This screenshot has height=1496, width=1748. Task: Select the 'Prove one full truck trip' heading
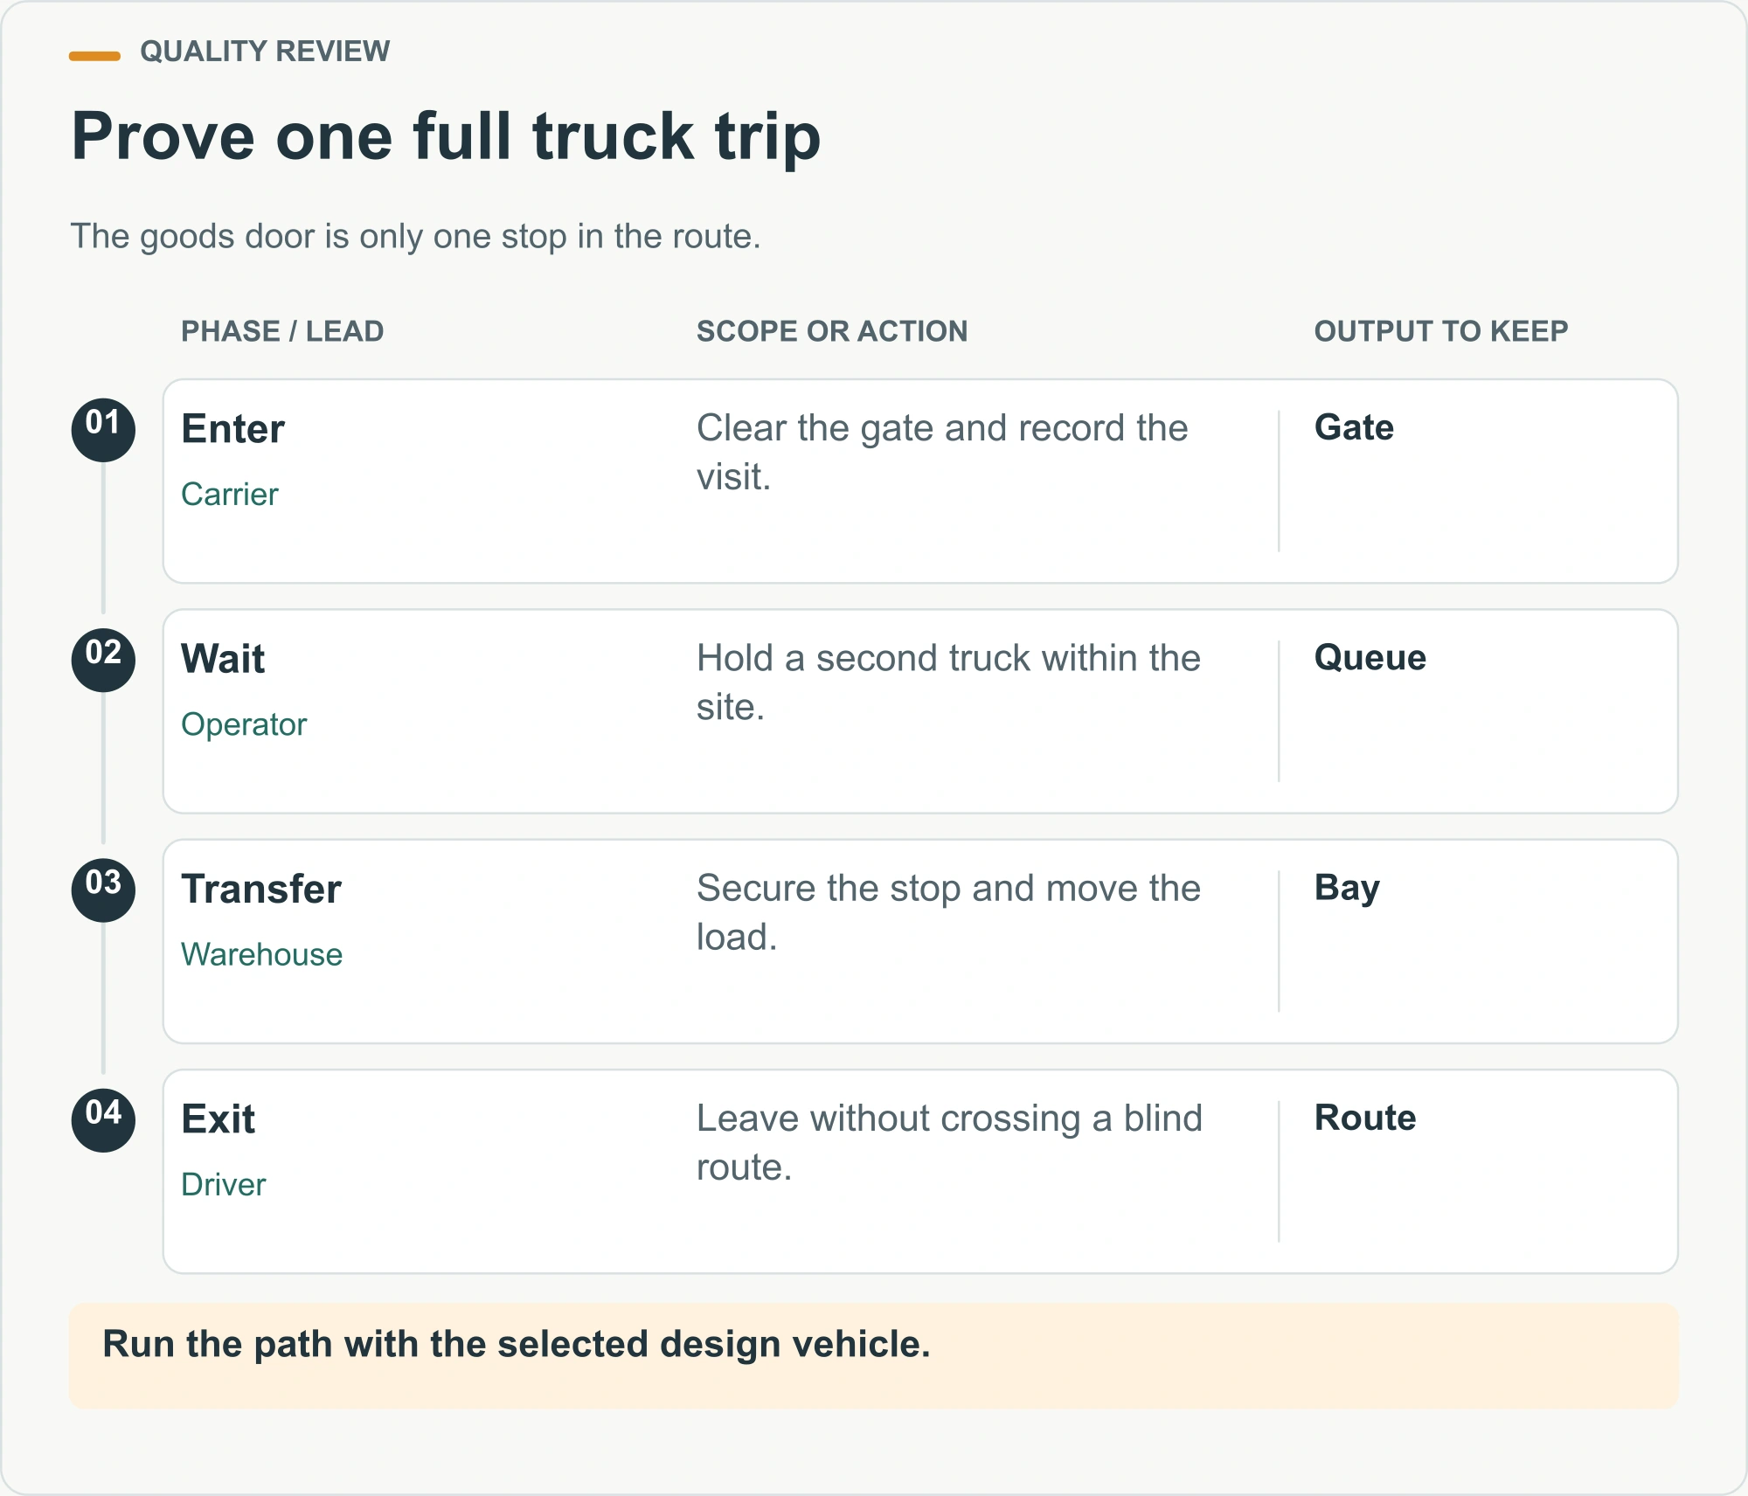click(446, 136)
